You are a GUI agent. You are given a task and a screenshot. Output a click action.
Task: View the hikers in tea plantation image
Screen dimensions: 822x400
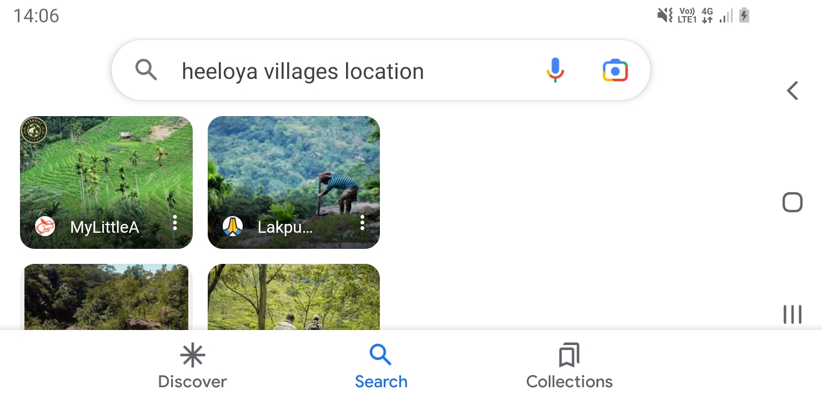[x=294, y=297]
